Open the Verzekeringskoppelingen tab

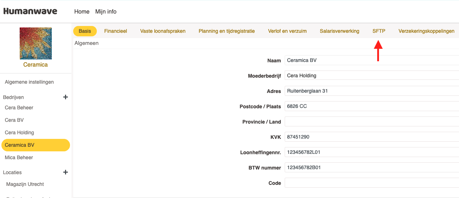(426, 31)
